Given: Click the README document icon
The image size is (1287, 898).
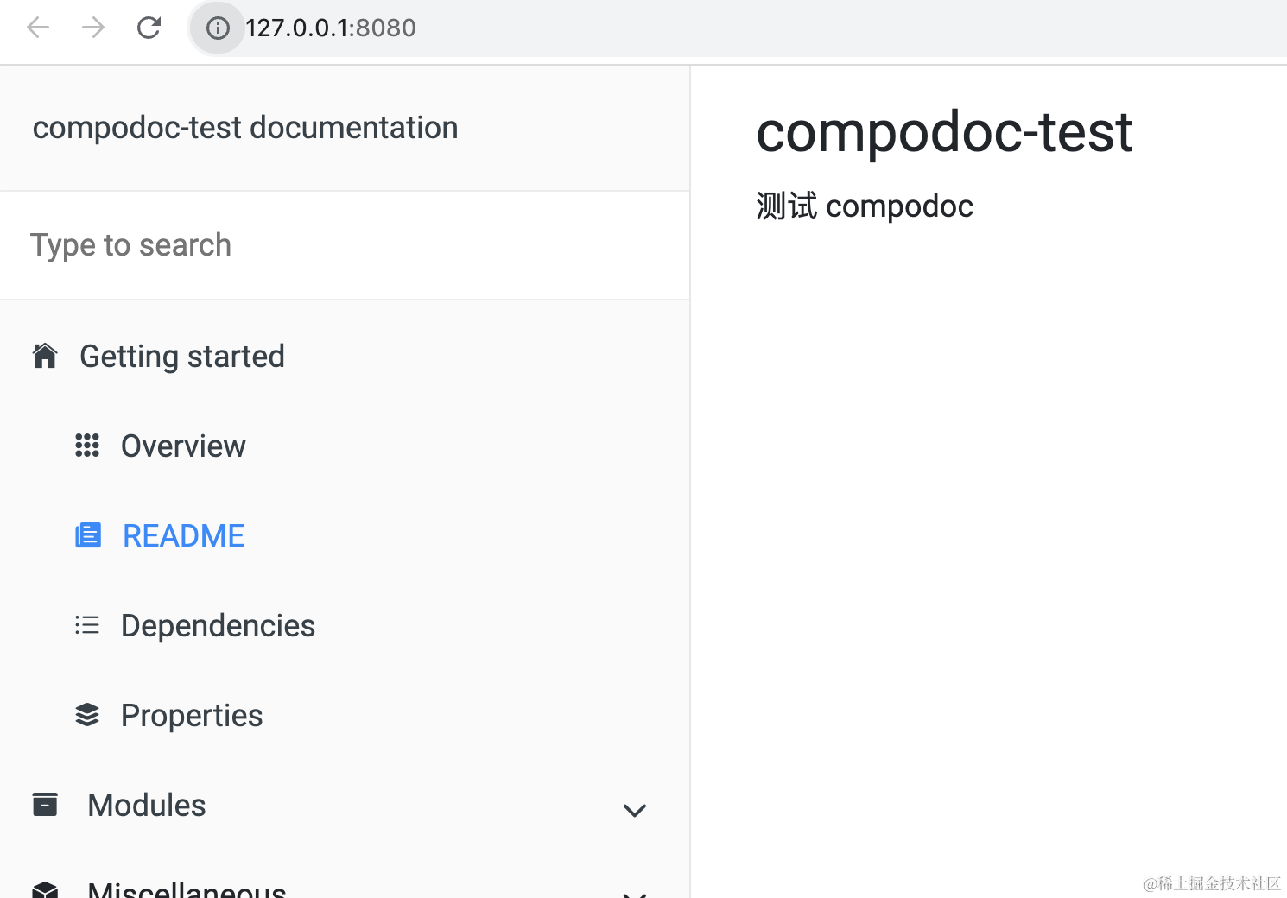Looking at the screenshot, I should (88, 535).
